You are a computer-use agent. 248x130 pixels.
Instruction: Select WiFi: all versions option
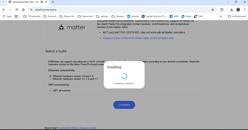tap(50, 90)
